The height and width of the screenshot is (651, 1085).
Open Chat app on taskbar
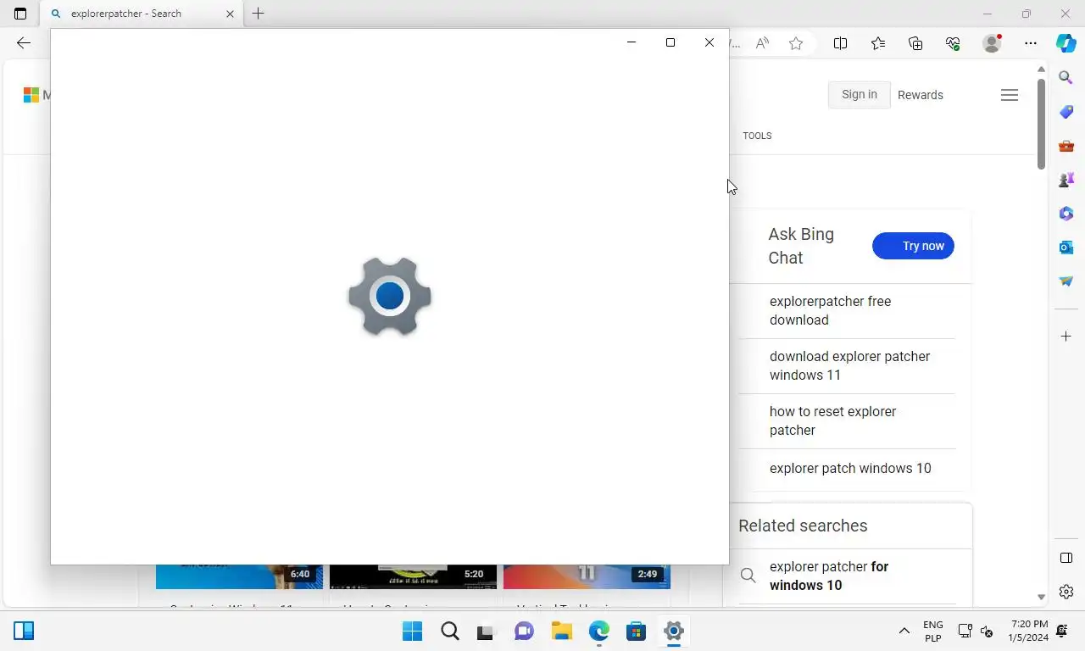525,631
